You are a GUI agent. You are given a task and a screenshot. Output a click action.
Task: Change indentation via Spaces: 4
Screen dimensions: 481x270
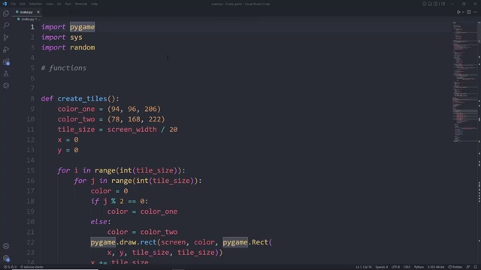click(382, 267)
